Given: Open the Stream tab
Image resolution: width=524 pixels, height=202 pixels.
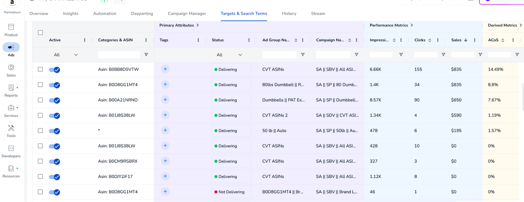Looking at the screenshot, I should click(x=318, y=14).
